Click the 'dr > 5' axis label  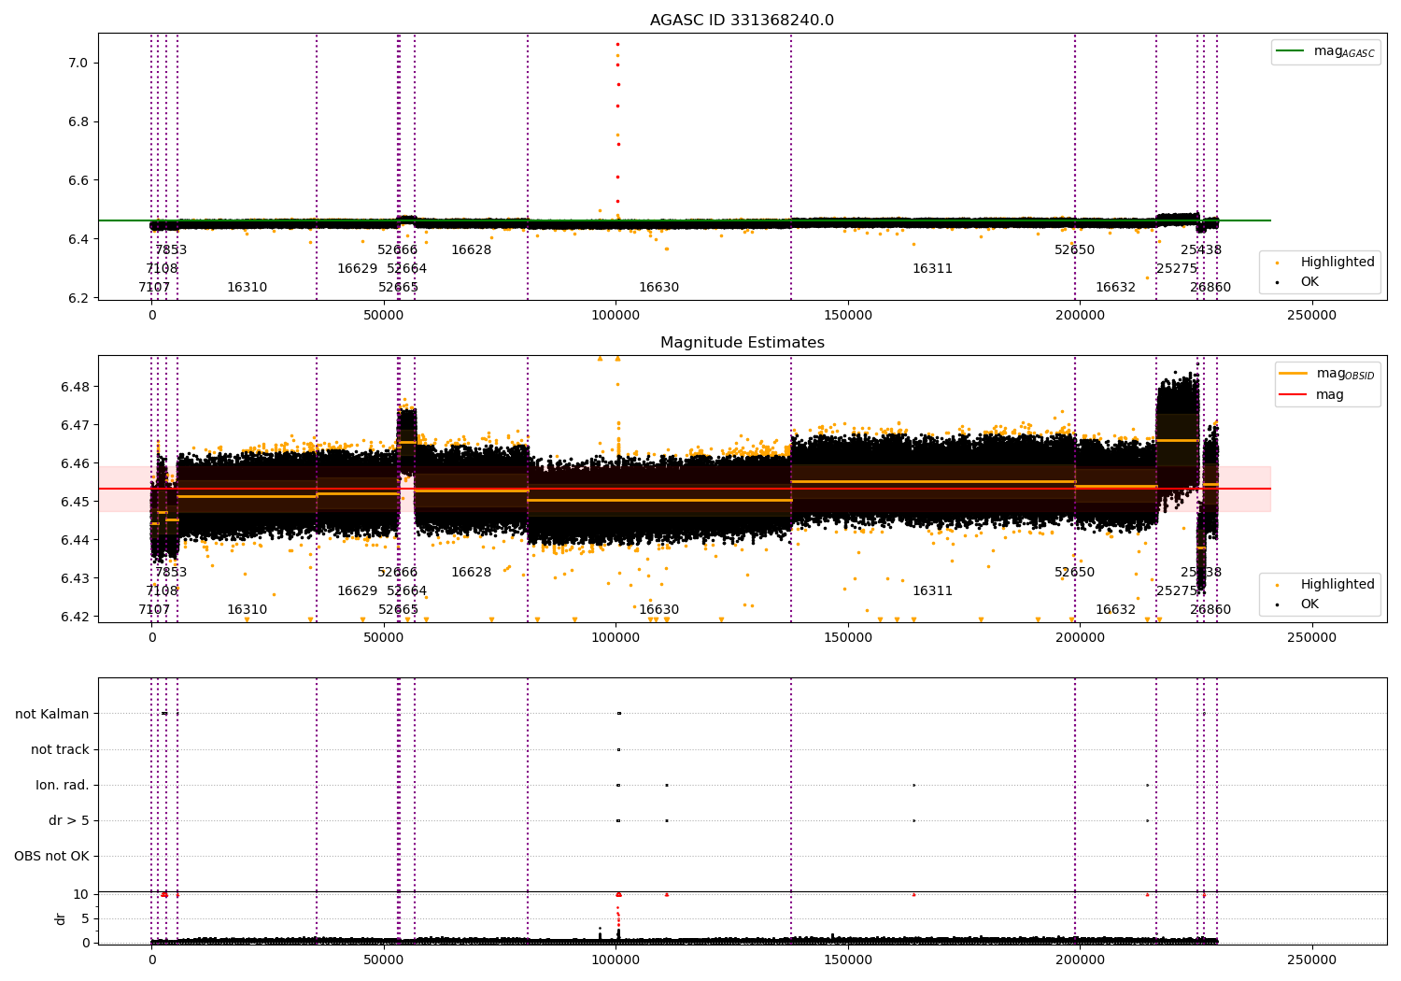click(x=69, y=820)
